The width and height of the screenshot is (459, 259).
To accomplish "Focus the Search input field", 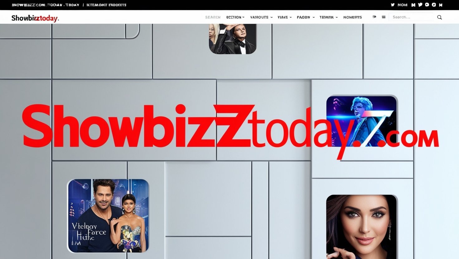I will point(411,17).
